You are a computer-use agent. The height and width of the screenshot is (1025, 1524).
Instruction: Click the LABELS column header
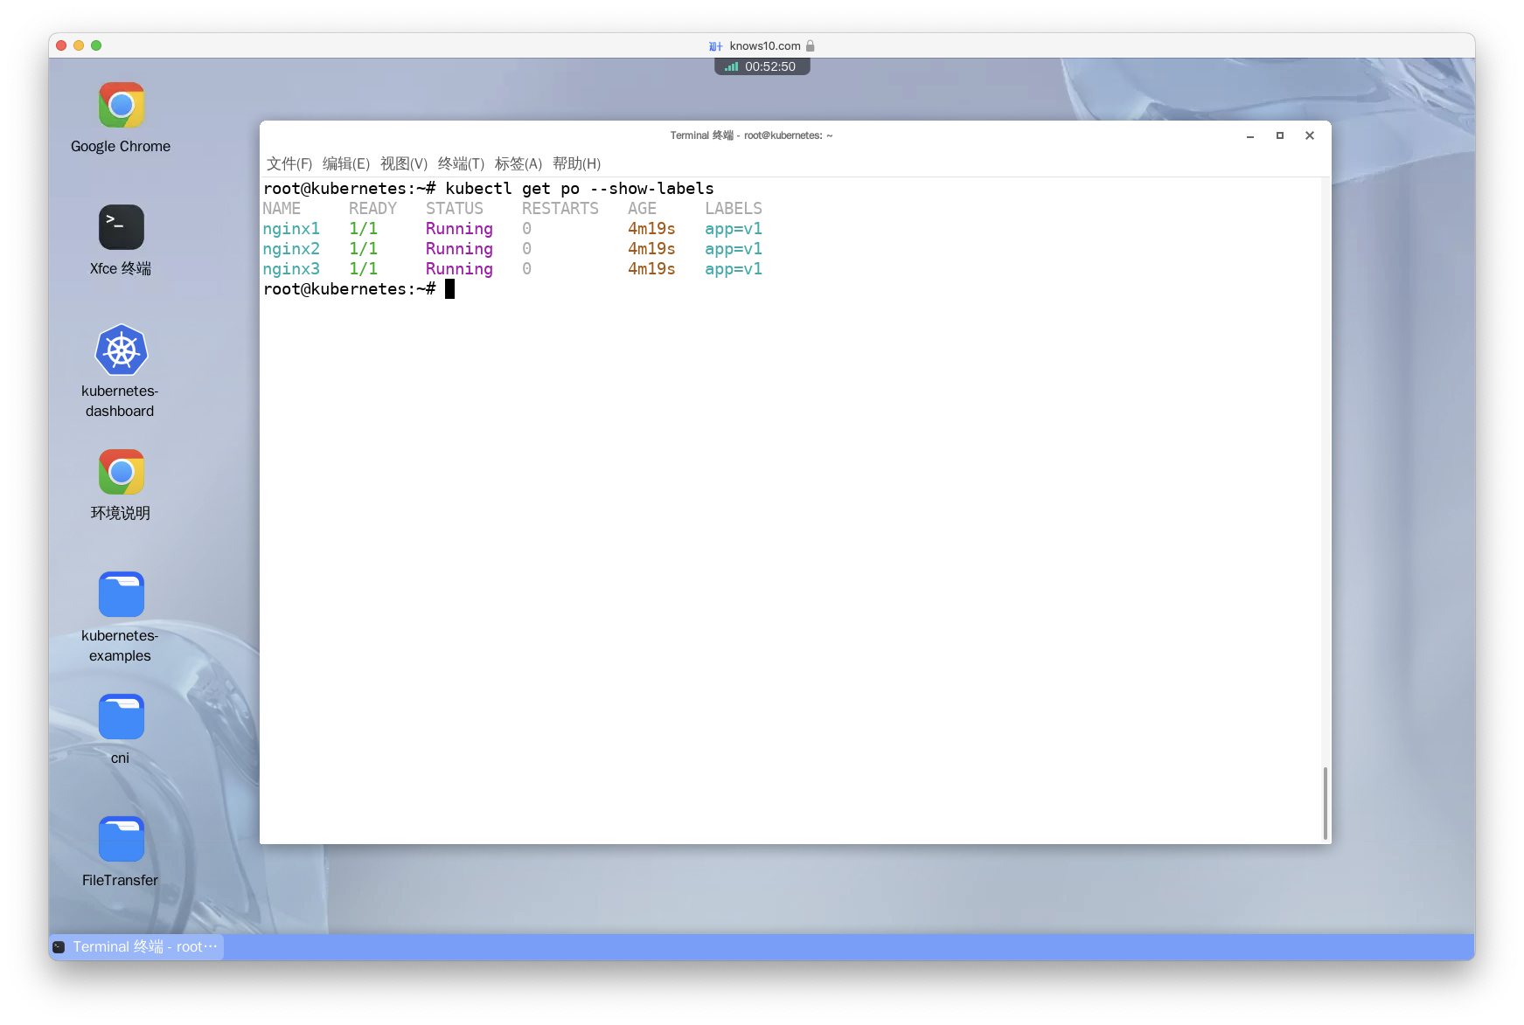[734, 209]
